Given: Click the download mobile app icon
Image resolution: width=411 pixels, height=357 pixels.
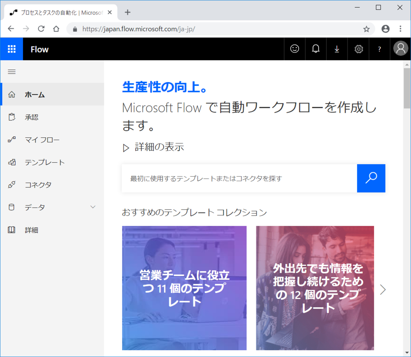Looking at the screenshot, I should 337,49.
